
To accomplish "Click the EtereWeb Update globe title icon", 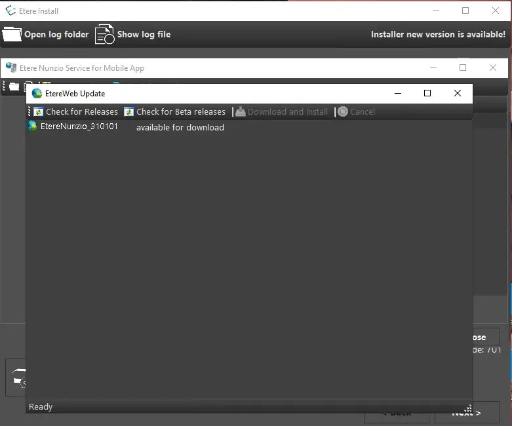I will click(37, 94).
